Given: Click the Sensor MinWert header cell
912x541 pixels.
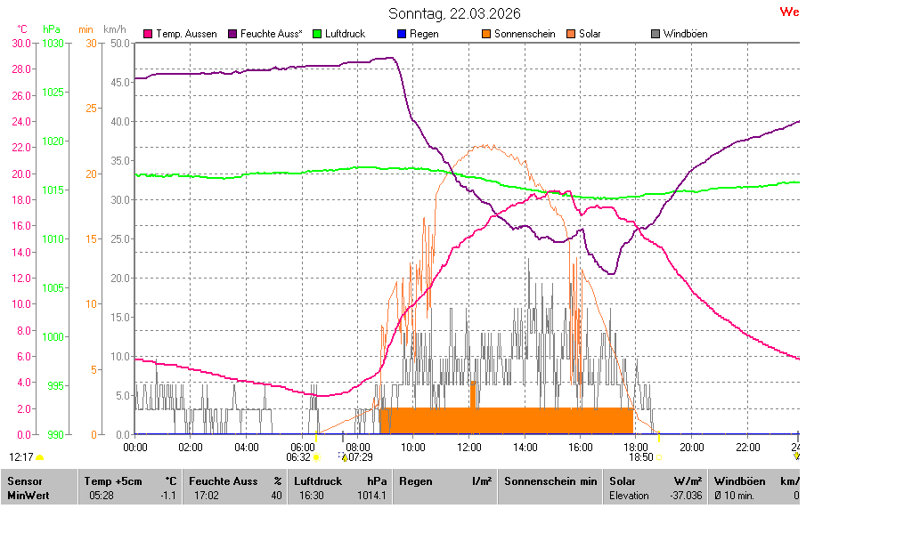Looking at the screenshot, I should (x=39, y=488).
